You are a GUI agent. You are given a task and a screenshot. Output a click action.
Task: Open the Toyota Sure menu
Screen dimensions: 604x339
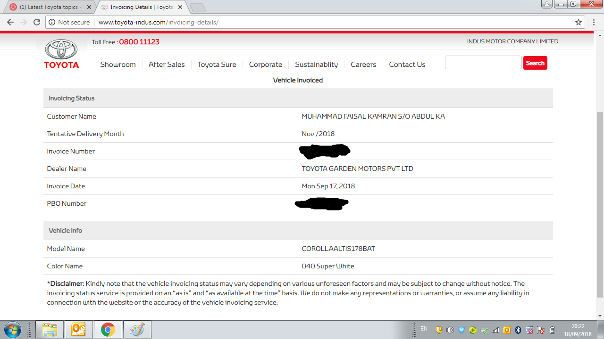pyautogui.click(x=217, y=65)
